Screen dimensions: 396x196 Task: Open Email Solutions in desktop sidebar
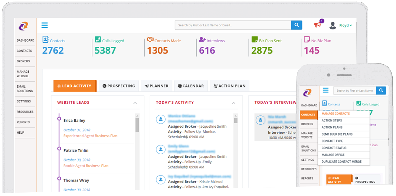tap(25, 89)
